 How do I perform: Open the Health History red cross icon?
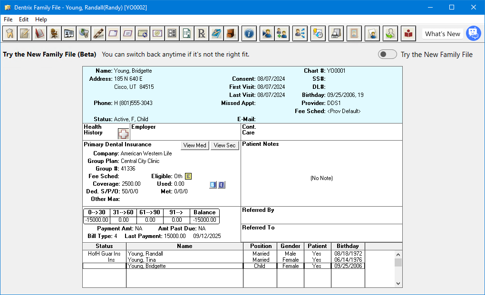point(123,133)
